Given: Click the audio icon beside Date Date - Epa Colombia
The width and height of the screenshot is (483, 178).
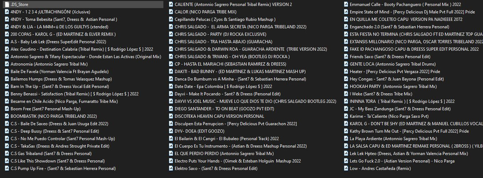Looking at the screenshot, I should 171,86.
